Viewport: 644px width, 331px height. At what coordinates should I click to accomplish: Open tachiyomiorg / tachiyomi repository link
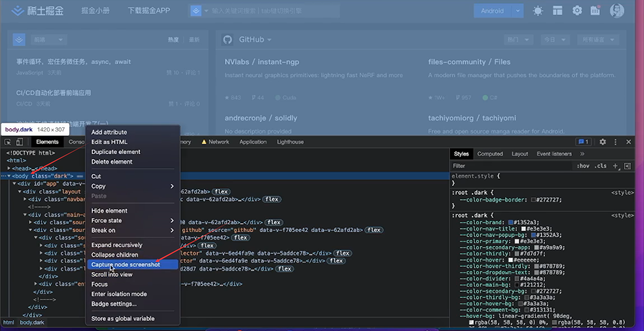(472, 118)
